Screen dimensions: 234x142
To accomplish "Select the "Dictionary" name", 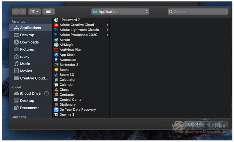I will click(x=68, y=105).
